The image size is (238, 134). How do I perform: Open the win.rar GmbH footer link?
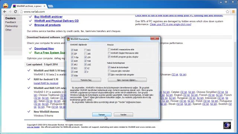33,127
